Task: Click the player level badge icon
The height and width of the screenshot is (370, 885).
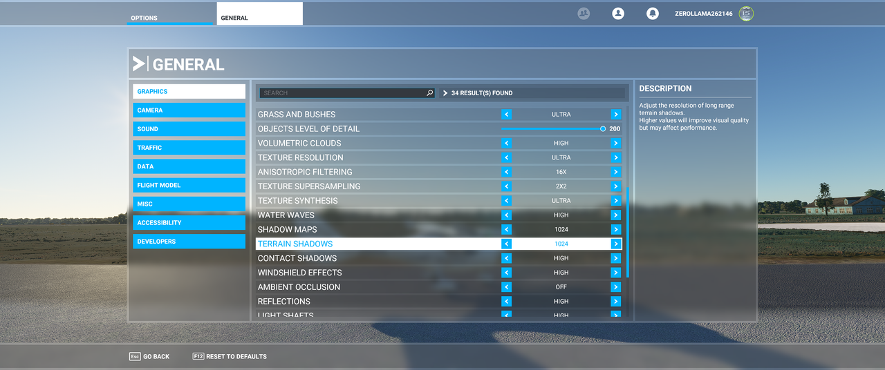Action: (x=746, y=13)
